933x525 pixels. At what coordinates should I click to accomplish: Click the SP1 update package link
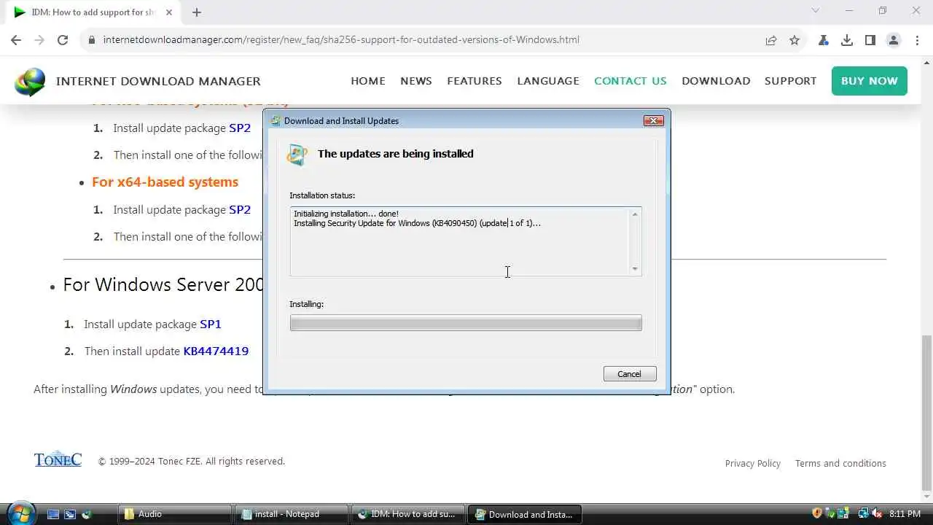(x=211, y=324)
